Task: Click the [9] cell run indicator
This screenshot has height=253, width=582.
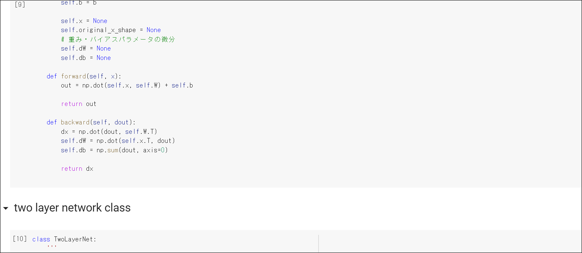Action: click(x=20, y=4)
